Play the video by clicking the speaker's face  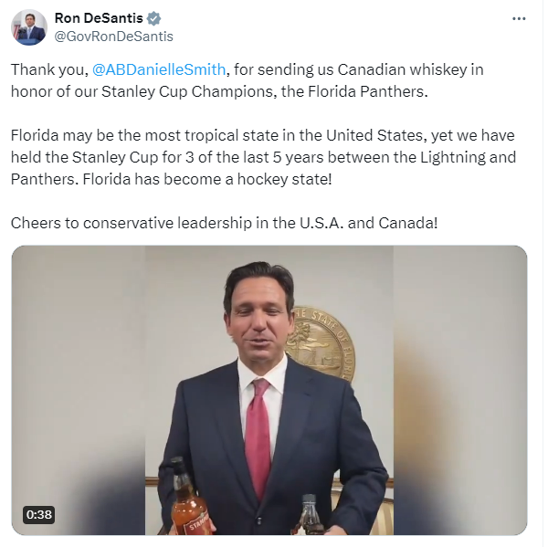pyautogui.click(x=258, y=314)
